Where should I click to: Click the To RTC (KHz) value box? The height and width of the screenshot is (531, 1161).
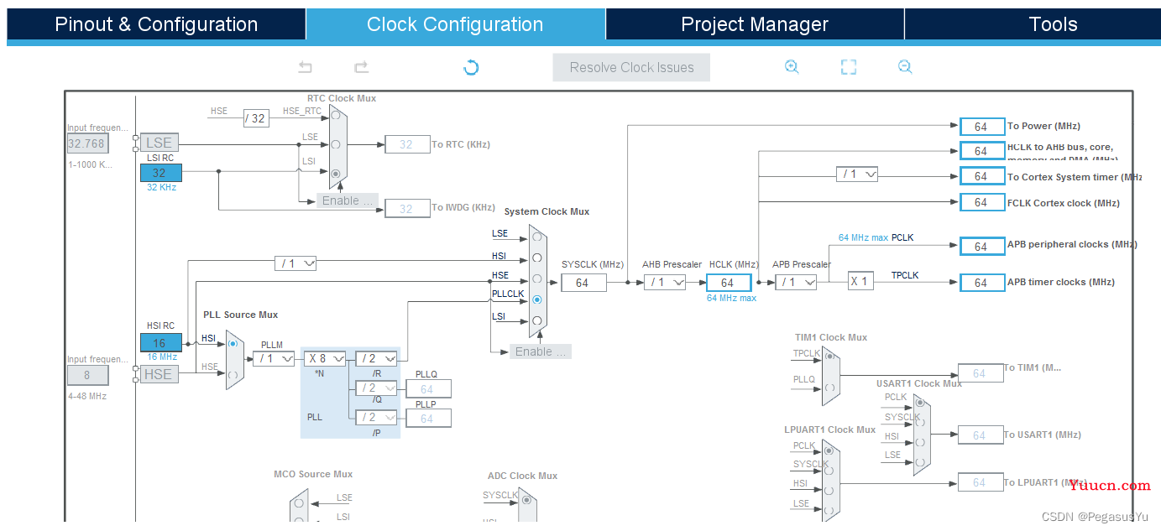click(x=407, y=144)
